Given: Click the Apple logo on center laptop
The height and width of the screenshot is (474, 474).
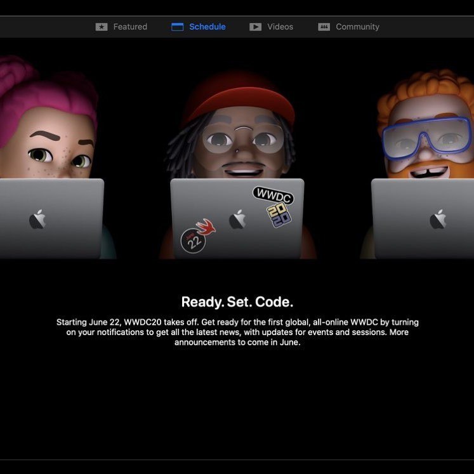Looking at the screenshot, I should pyautogui.click(x=237, y=220).
